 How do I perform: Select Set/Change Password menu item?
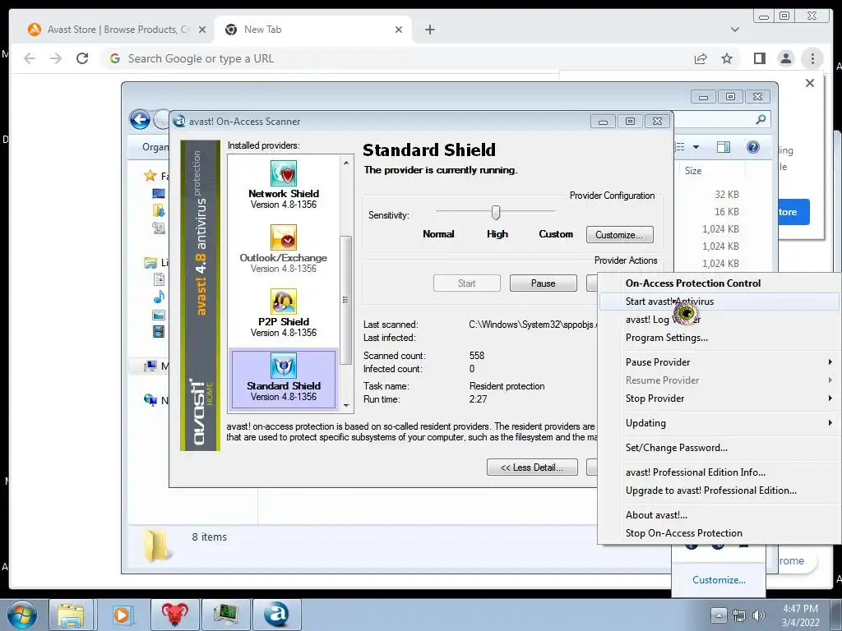(719, 448)
